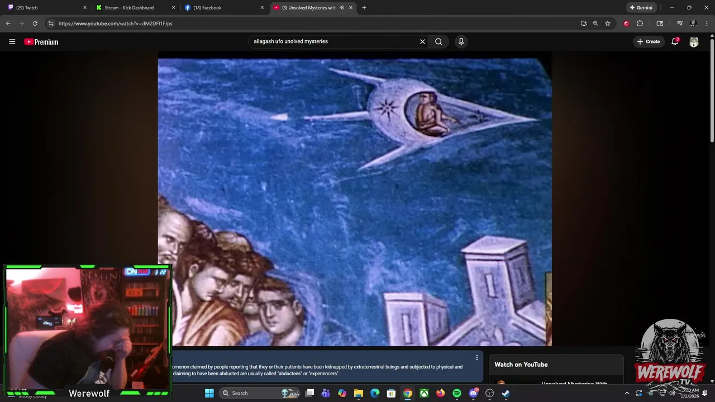Close the Facebook tab

pyautogui.click(x=262, y=8)
